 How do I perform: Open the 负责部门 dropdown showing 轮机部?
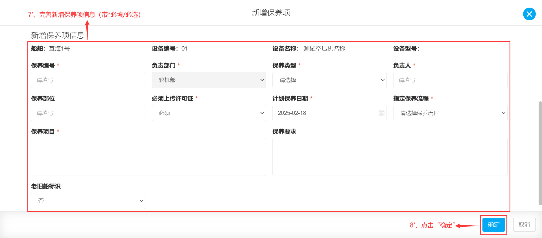(x=209, y=80)
